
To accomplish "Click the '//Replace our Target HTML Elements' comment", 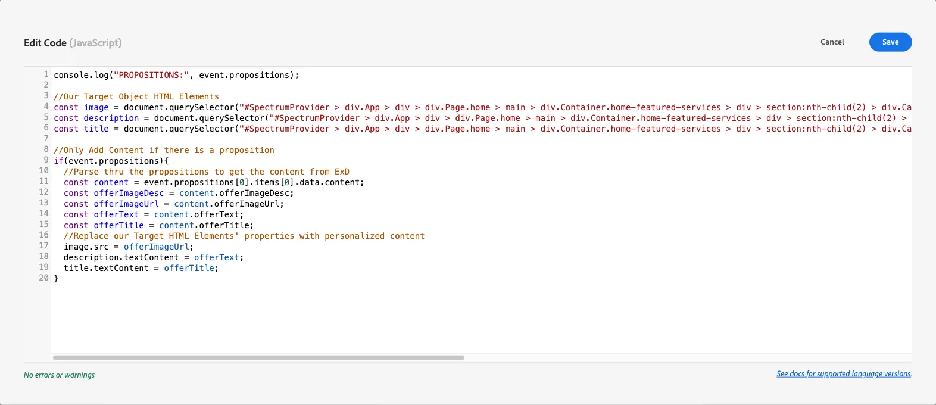I will coord(244,236).
